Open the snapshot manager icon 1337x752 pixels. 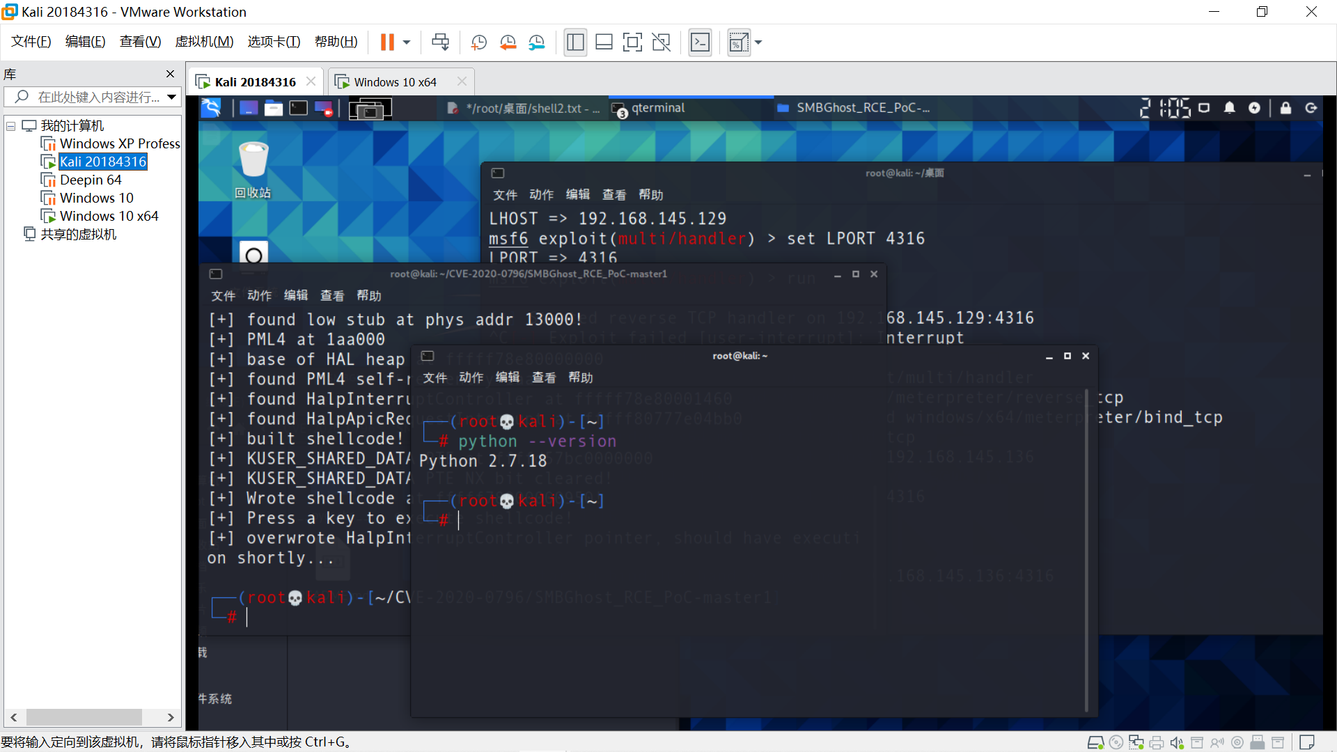coord(536,42)
